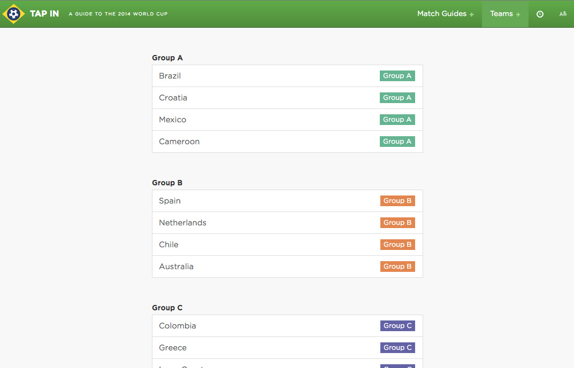Select Croatia from Group A list
Image resolution: width=574 pixels, height=368 pixels.
coord(173,98)
